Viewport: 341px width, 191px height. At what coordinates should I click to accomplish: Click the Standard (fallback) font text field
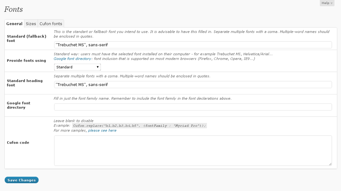tap(193, 45)
